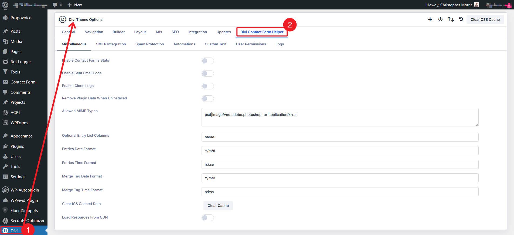Viewport: 514px width, 235px height.
Task: Open the User Permissions sub-tab
Action: pos(251,44)
